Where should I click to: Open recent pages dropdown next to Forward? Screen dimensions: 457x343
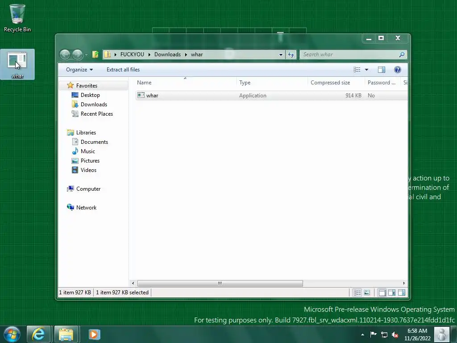(x=86, y=55)
